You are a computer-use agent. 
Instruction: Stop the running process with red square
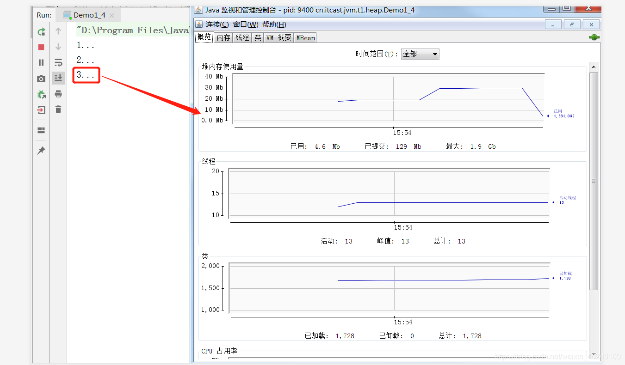point(41,47)
